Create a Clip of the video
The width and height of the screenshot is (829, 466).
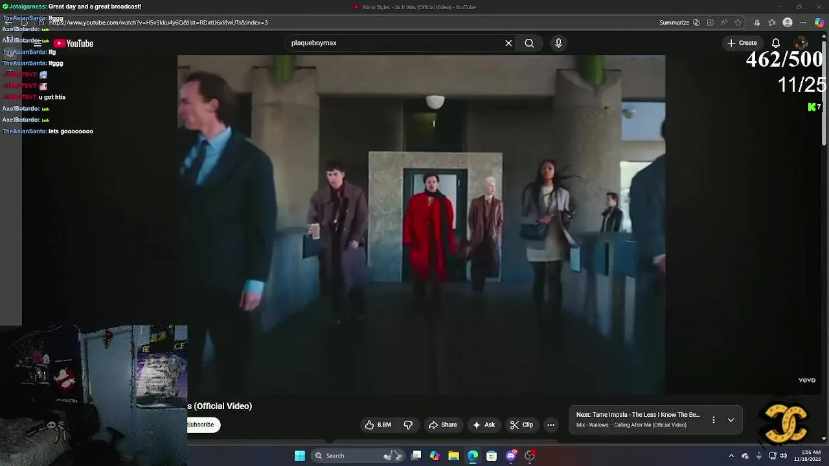pyautogui.click(x=521, y=425)
